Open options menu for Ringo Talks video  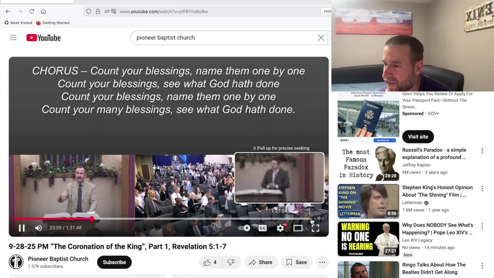tap(482, 266)
